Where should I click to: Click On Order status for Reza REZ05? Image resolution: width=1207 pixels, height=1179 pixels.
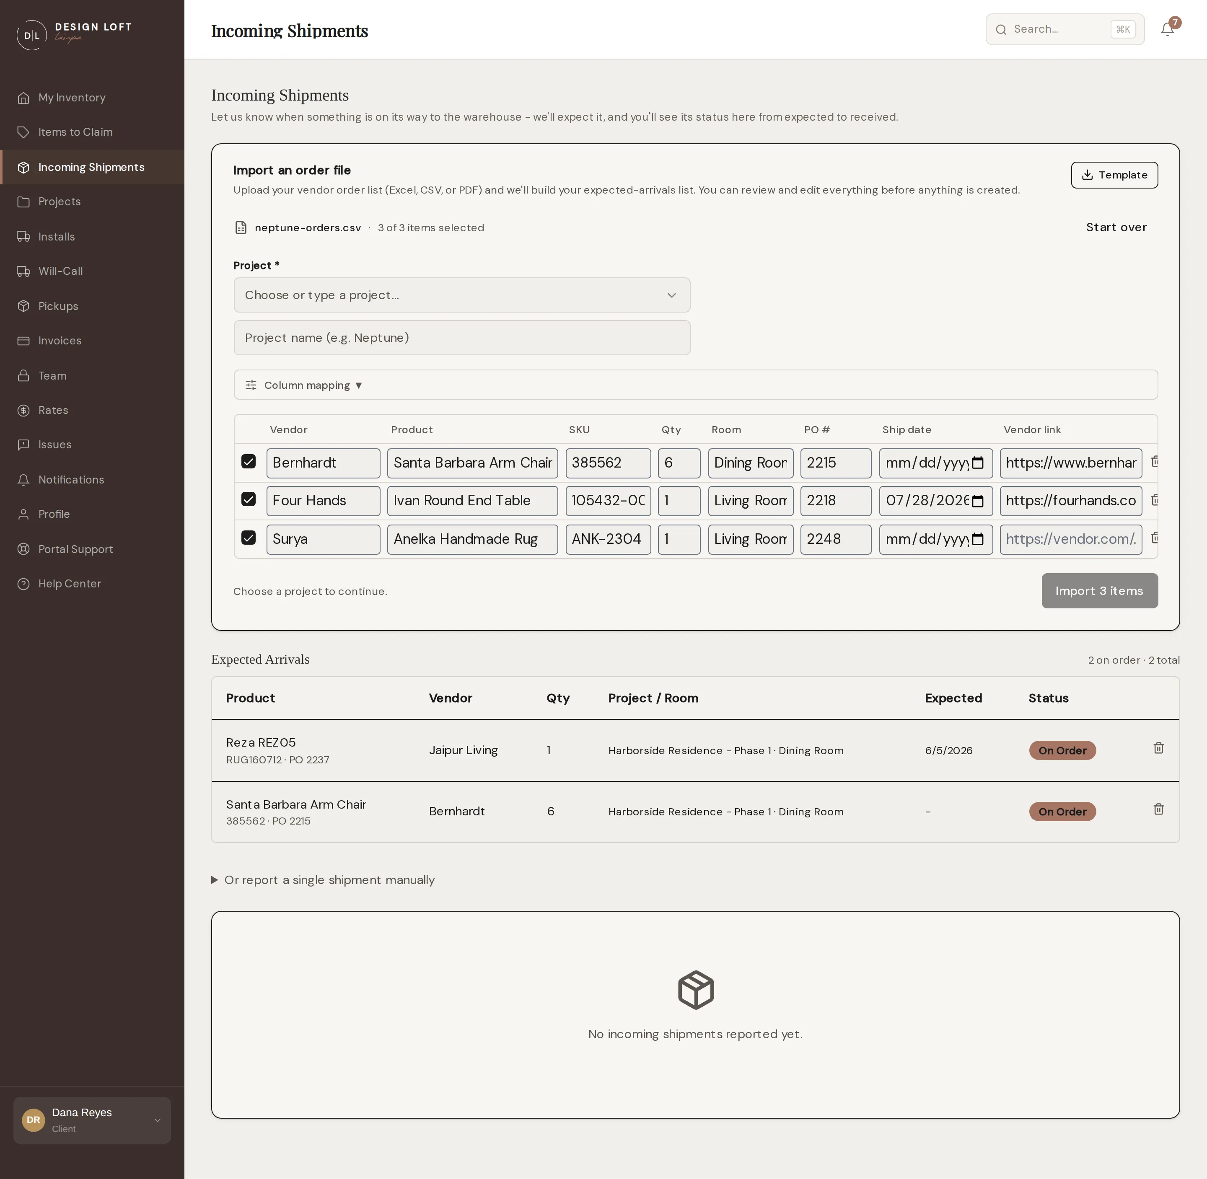[1062, 750]
